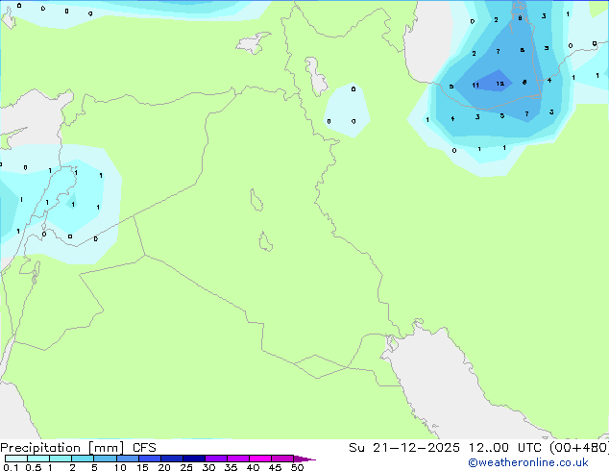Click the '50' legend scale label
The height and width of the screenshot is (471, 609).
(x=297, y=467)
